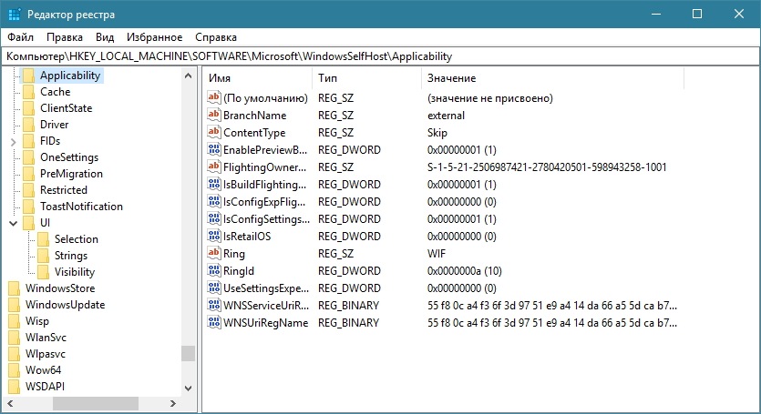This screenshot has height=414, width=761.
Task: Click the DWORD icon beside RingId
Action: (x=214, y=270)
